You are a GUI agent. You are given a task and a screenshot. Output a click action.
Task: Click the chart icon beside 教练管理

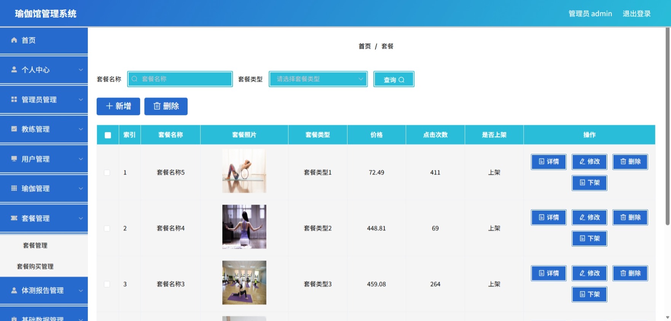[x=14, y=129]
